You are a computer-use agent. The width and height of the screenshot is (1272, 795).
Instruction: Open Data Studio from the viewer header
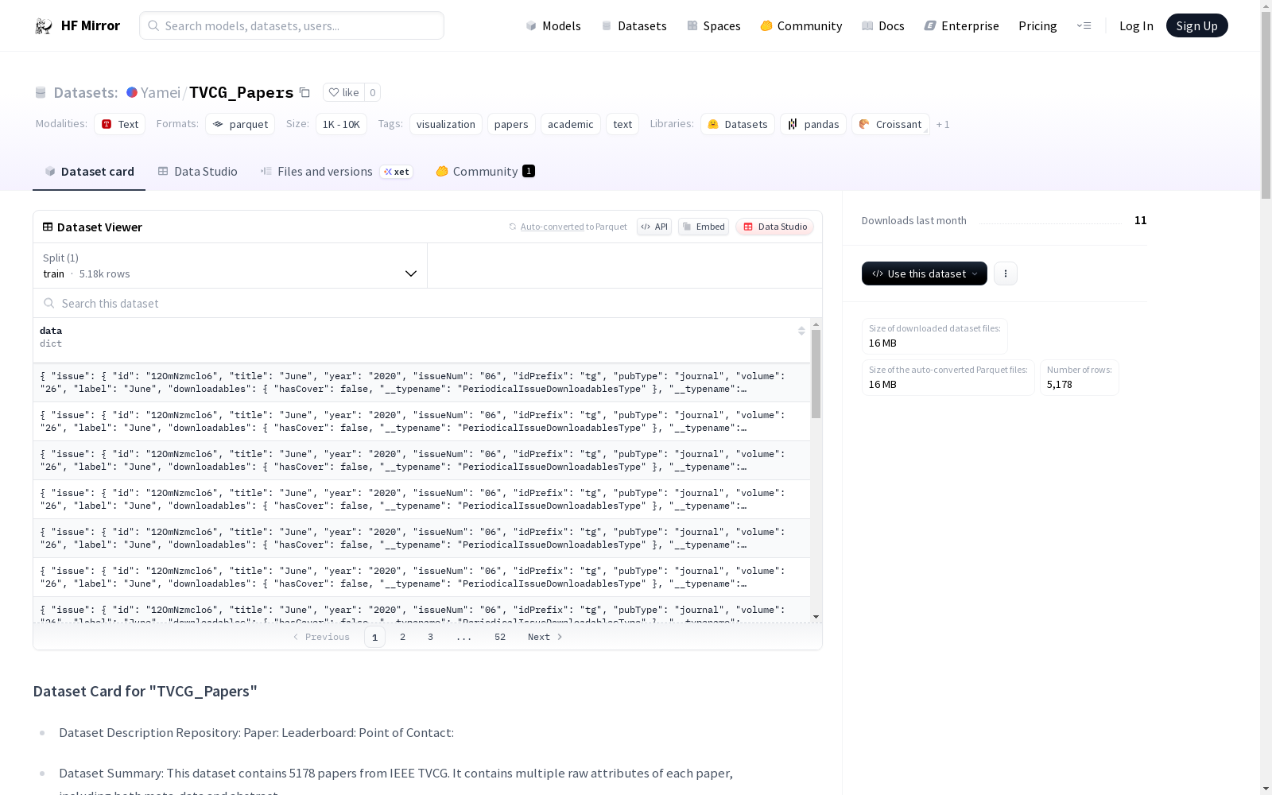775,227
